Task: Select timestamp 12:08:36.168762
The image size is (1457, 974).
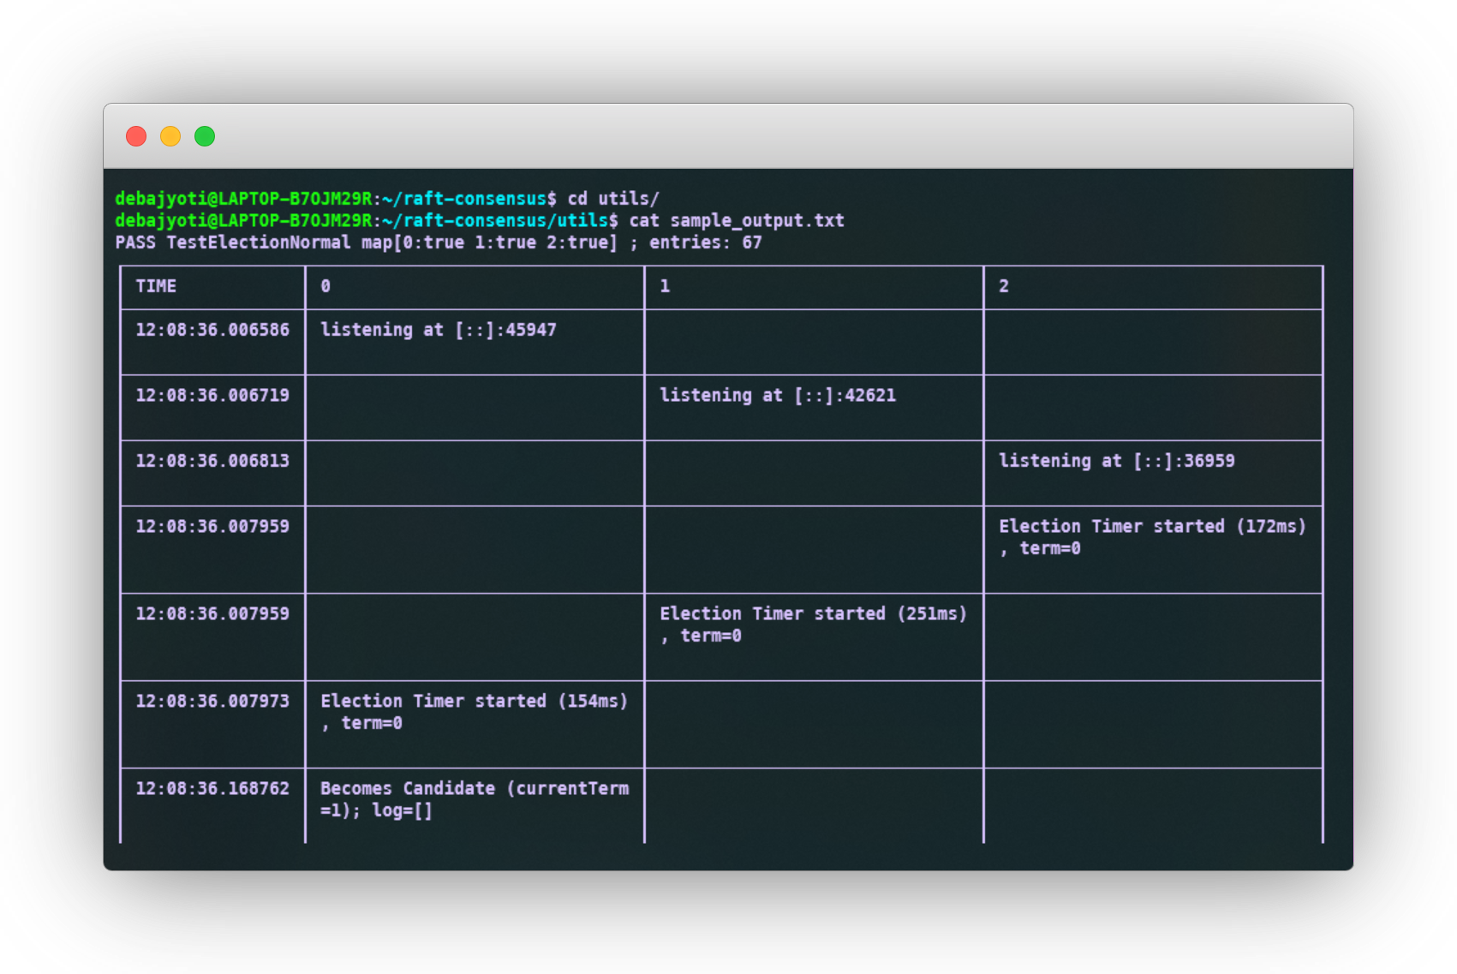Action: (212, 789)
